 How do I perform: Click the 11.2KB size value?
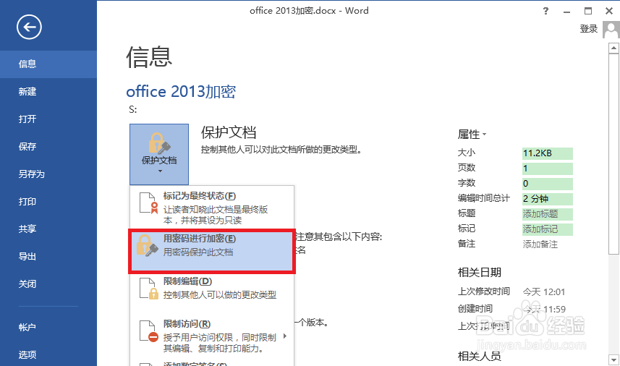click(x=547, y=153)
